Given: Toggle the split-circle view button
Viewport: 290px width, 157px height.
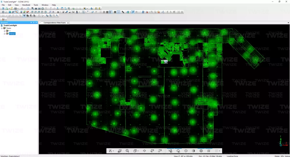Looking at the screenshot, I should [186, 151].
